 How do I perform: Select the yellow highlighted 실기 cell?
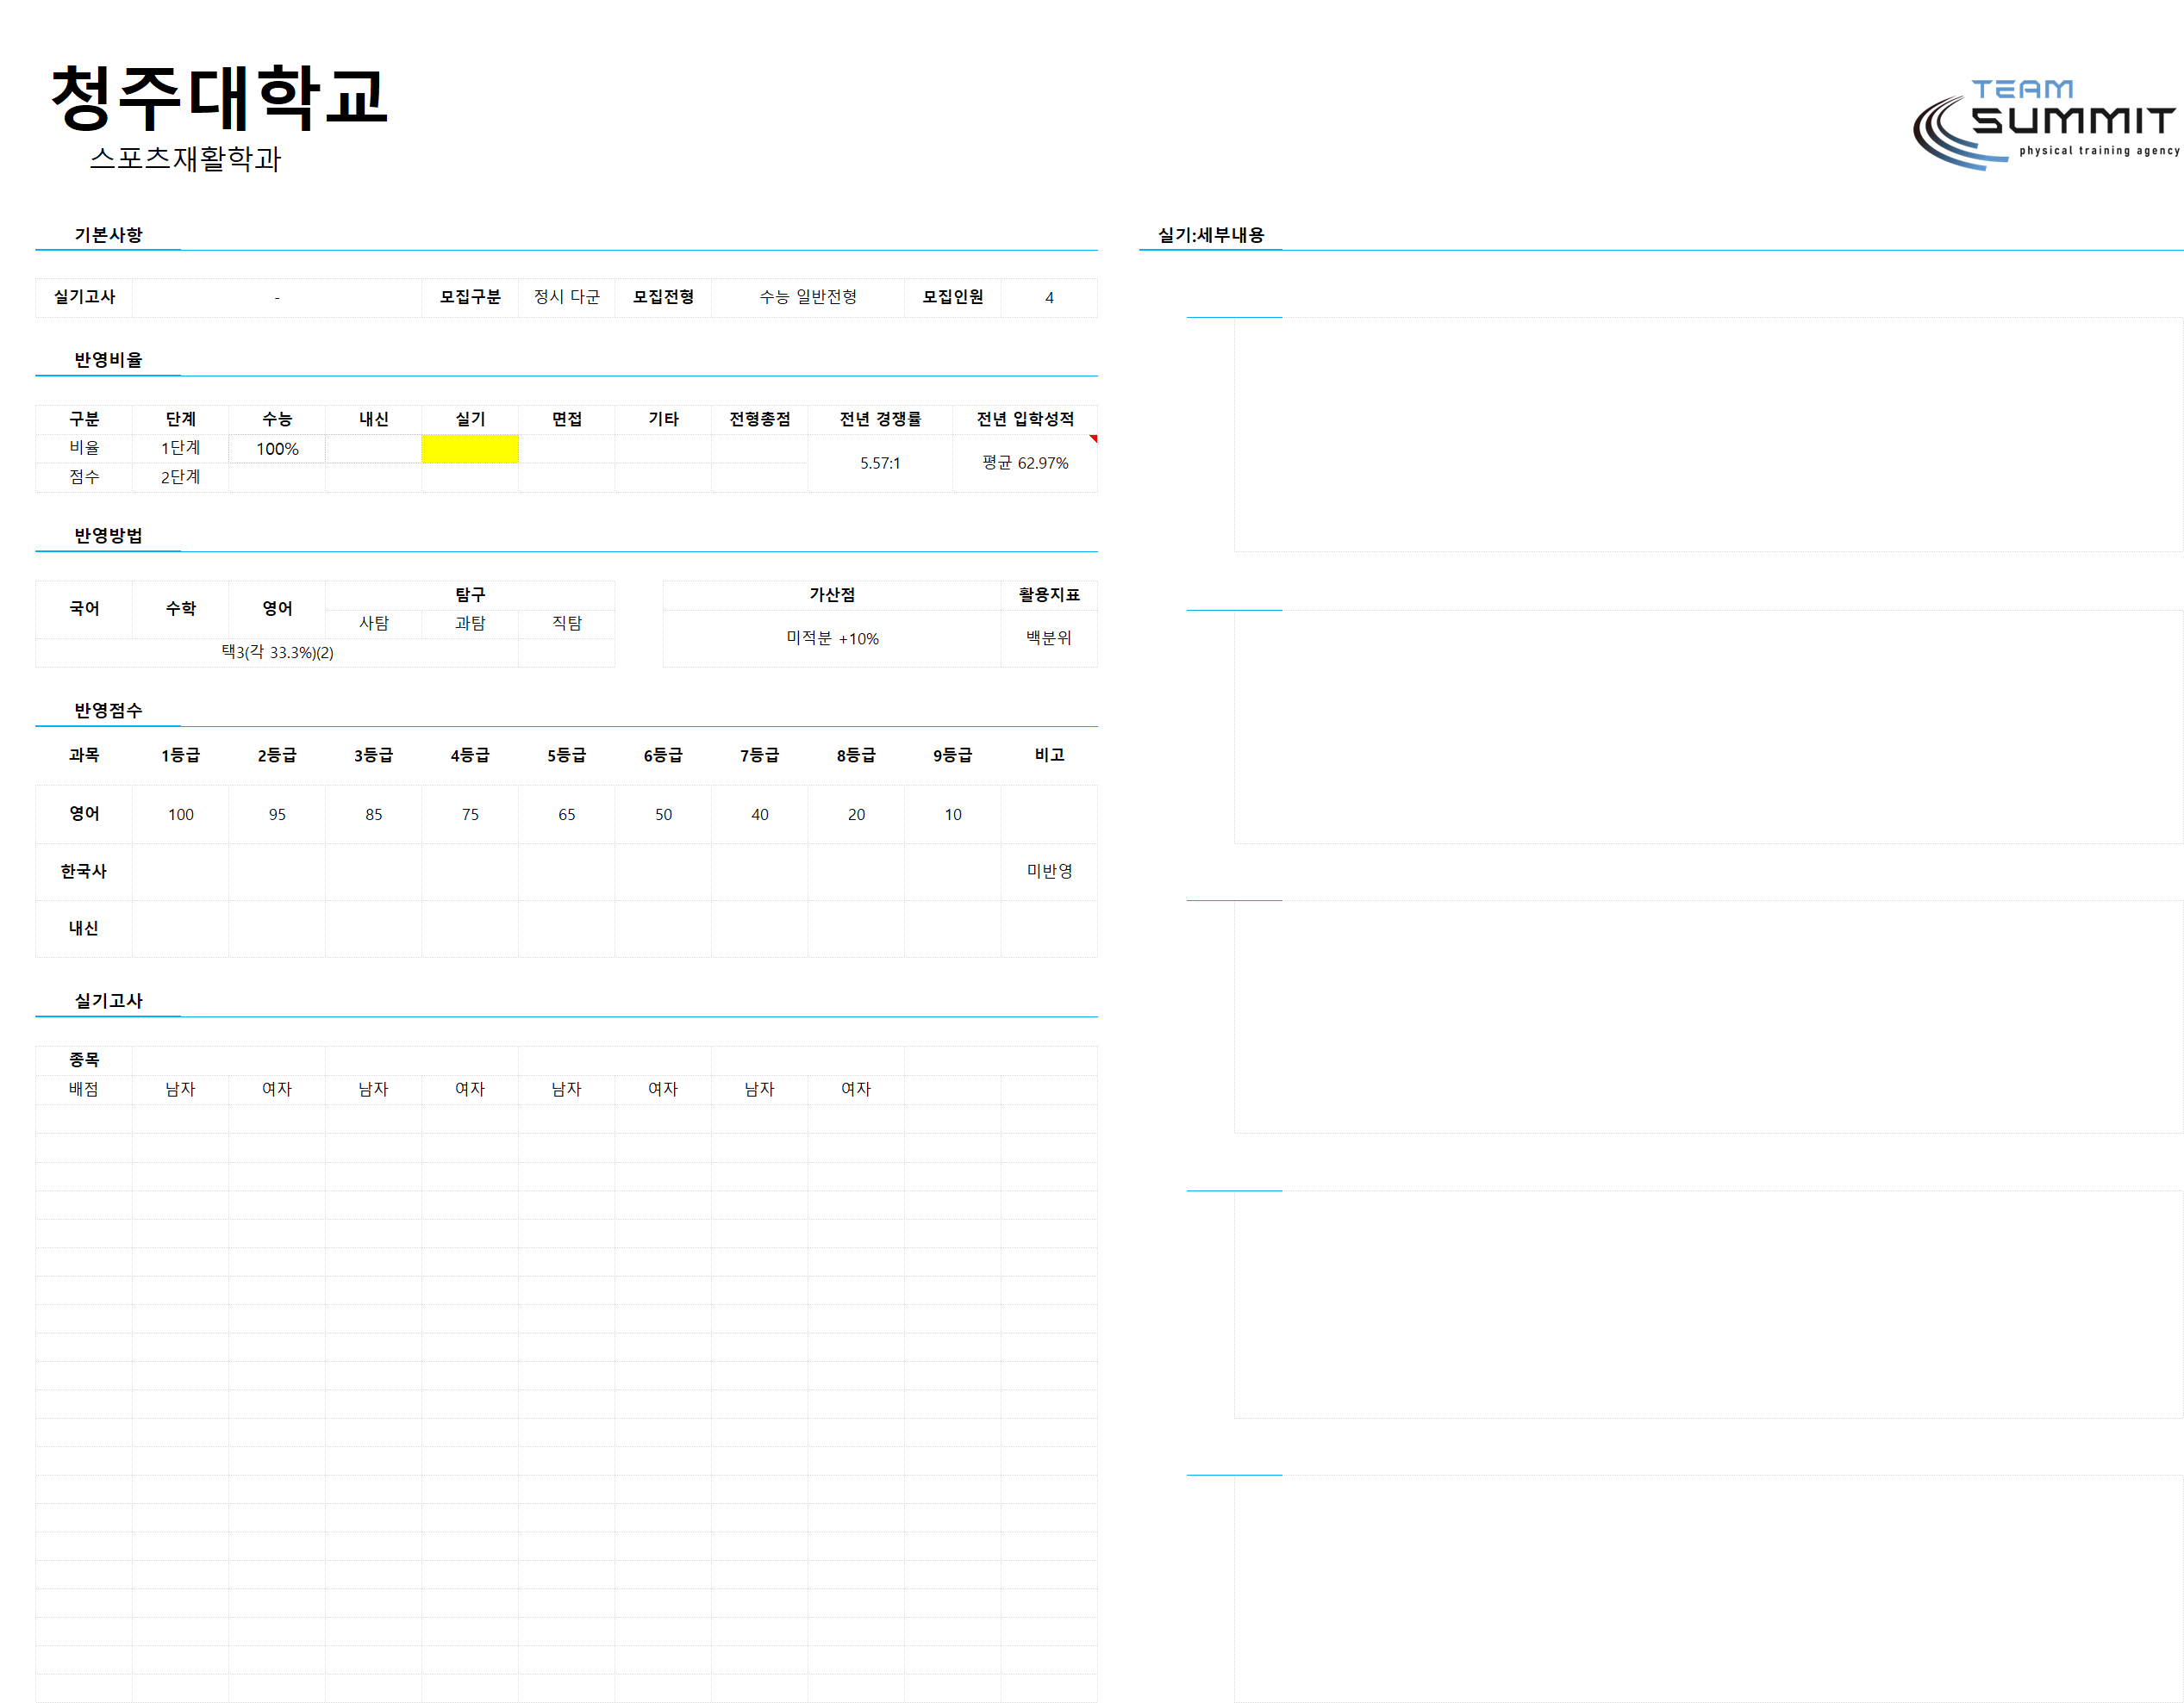[469, 449]
